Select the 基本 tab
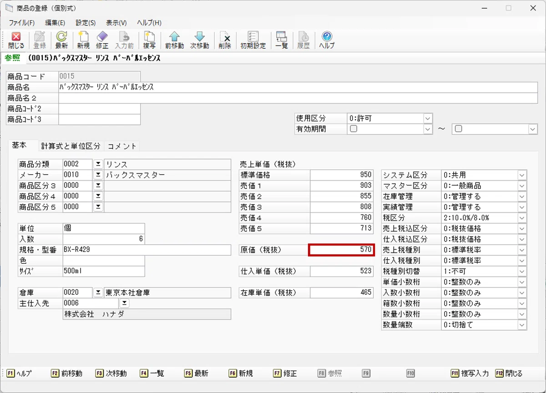This screenshot has width=546, height=393. [19, 146]
